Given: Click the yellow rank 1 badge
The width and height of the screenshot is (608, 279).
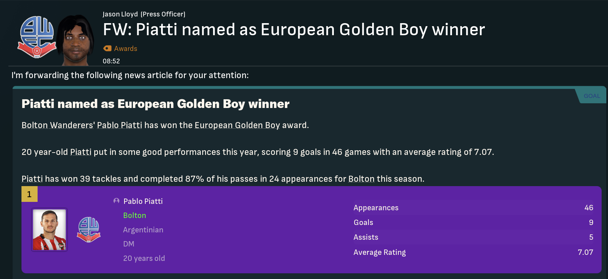Looking at the screenshot, I should coord(29,194).
